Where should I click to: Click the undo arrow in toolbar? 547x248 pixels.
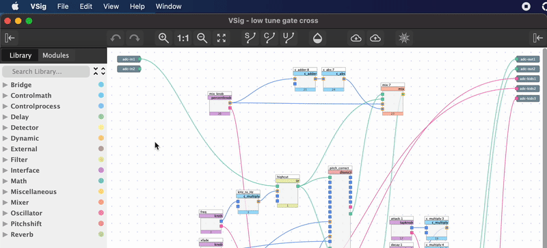pos(116,38)
